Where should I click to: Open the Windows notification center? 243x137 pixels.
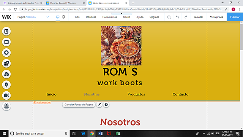pyautogui.click(x=237, y=134)
